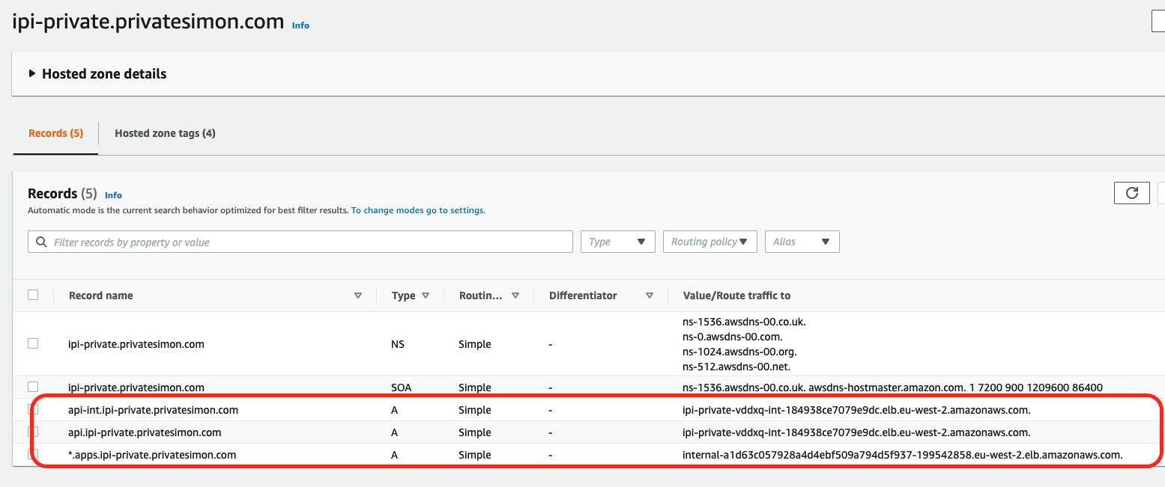Screen dimensions: 1165x487
Task: Click the filter records search field
Action: pyautogui.click(x=307, y=242)
